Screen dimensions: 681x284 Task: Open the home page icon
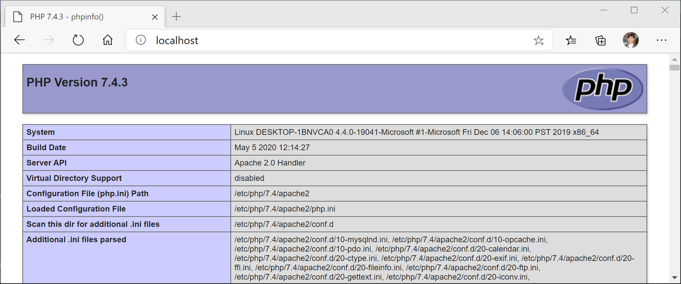(x=108, y=40)
